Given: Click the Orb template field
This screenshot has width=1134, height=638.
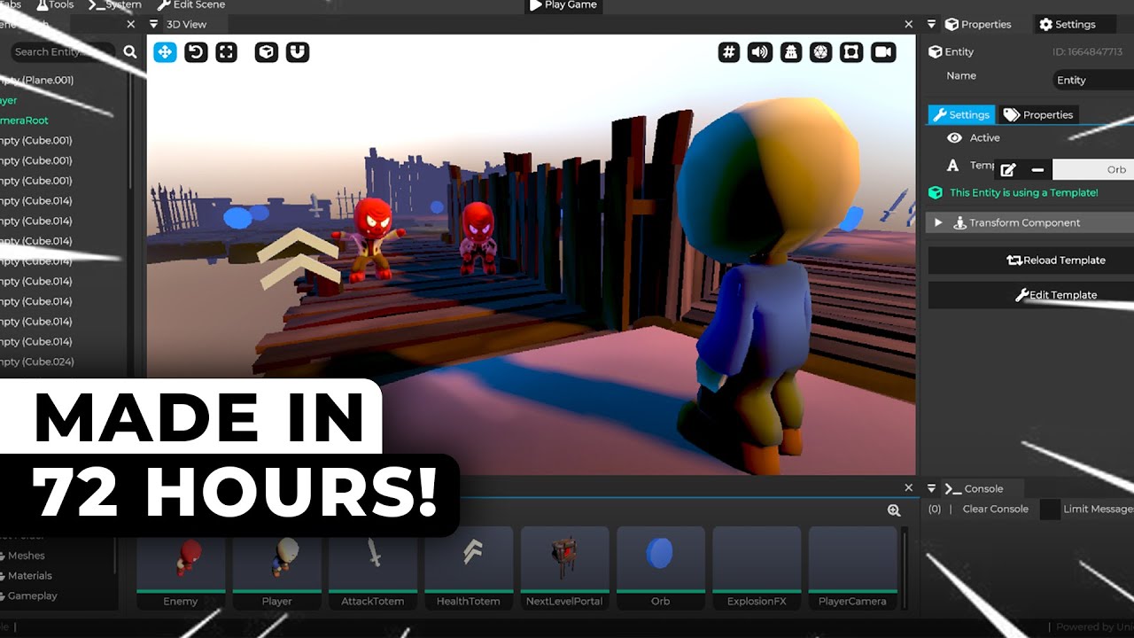Looking at the screenshot, I should click(1093, 169).
